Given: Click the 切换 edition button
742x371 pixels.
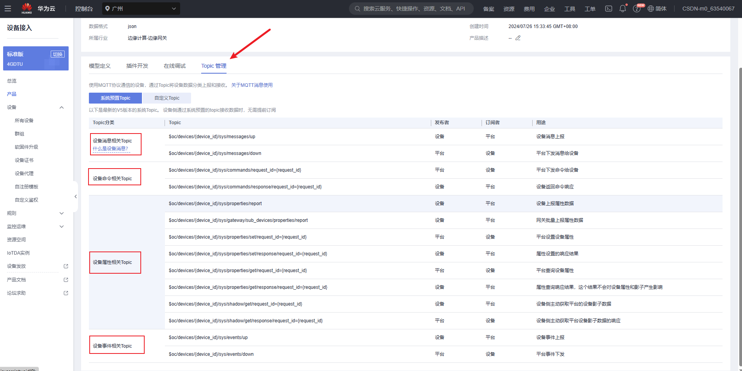Looking at the screenshot, I should tap(58, 54).
